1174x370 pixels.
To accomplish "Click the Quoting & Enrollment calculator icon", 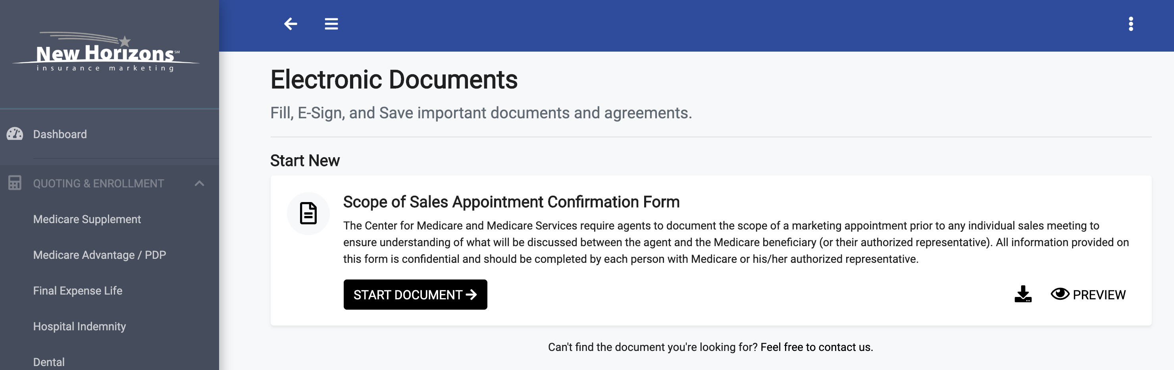I will point(15,183).
